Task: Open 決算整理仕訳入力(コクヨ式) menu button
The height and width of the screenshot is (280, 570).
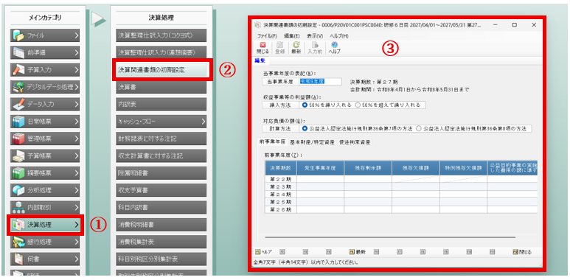Action: click(x=161, y=35)
